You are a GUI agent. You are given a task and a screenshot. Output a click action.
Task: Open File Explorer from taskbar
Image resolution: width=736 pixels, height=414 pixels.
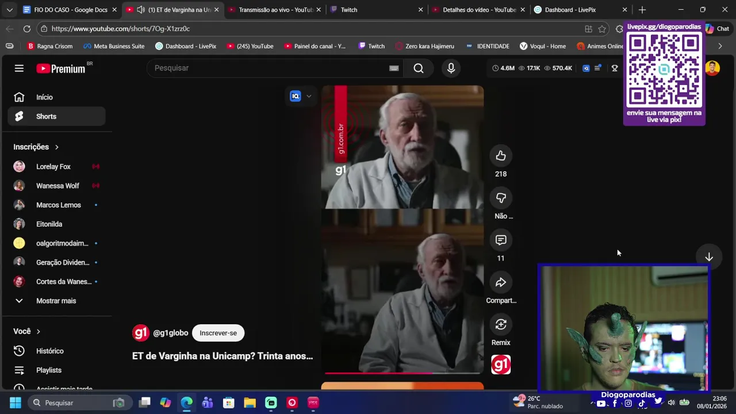click(x=250, y=403)
